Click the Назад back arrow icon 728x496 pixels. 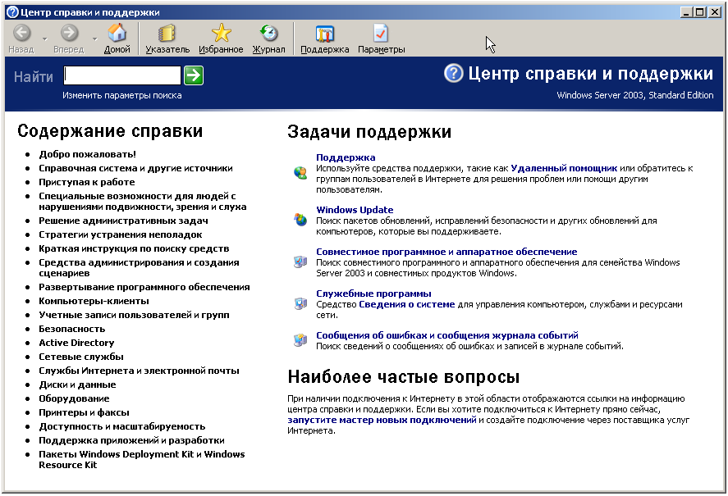pos(22,33)
